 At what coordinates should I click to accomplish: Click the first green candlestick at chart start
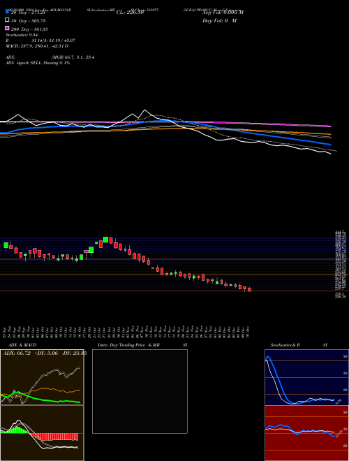(6, 245)
